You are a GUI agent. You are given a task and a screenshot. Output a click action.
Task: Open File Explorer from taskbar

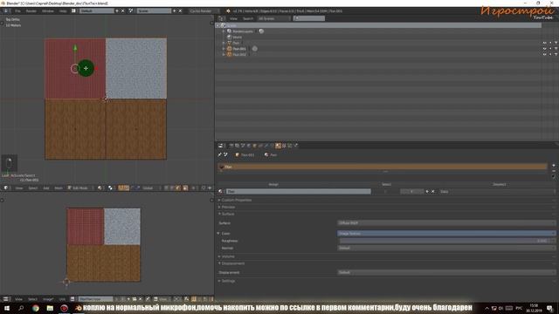(x=50, y=308)
